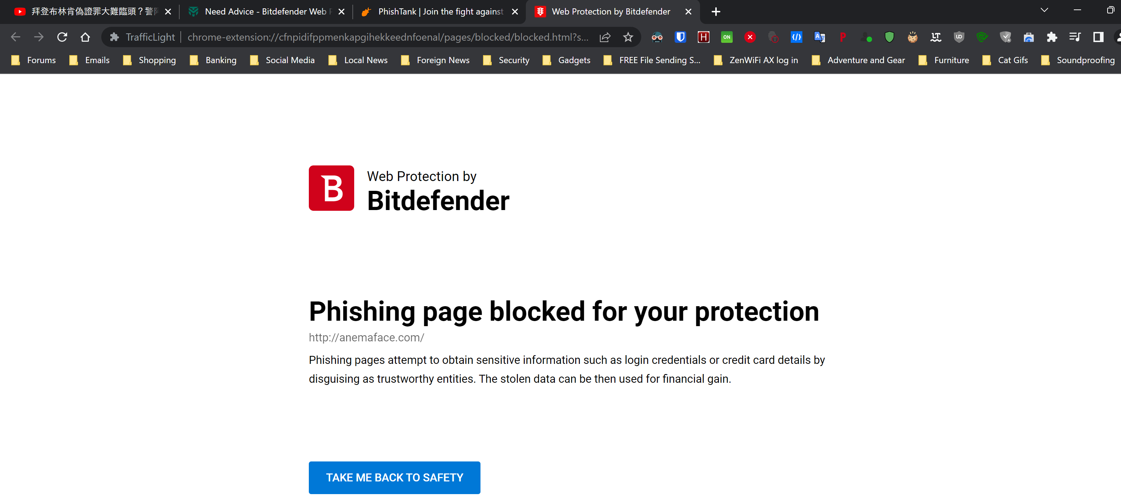Click the share this page icon
Image resolution: width=1121 pixels, height=501 pixels.
click(x=605, y=37)
